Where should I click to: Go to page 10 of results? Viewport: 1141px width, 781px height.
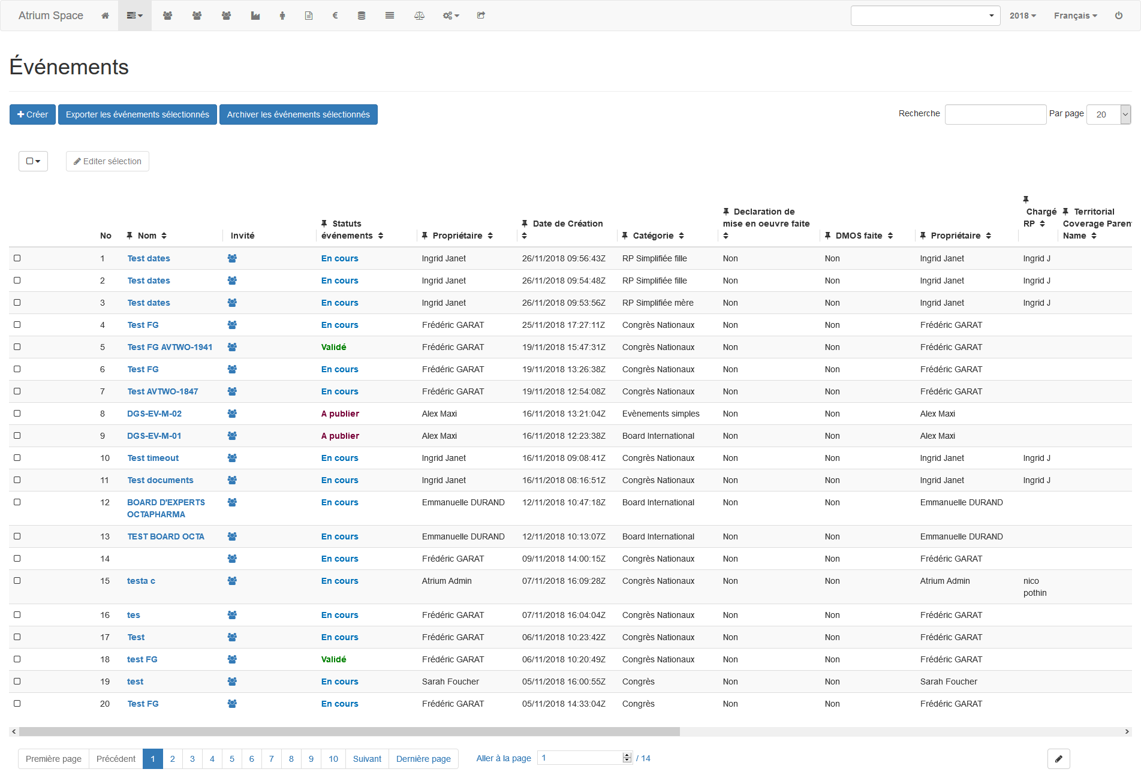click(x=333, y=759)
